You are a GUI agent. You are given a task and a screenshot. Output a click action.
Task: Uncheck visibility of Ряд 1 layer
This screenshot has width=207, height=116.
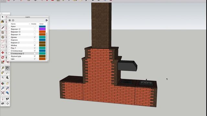35,48
